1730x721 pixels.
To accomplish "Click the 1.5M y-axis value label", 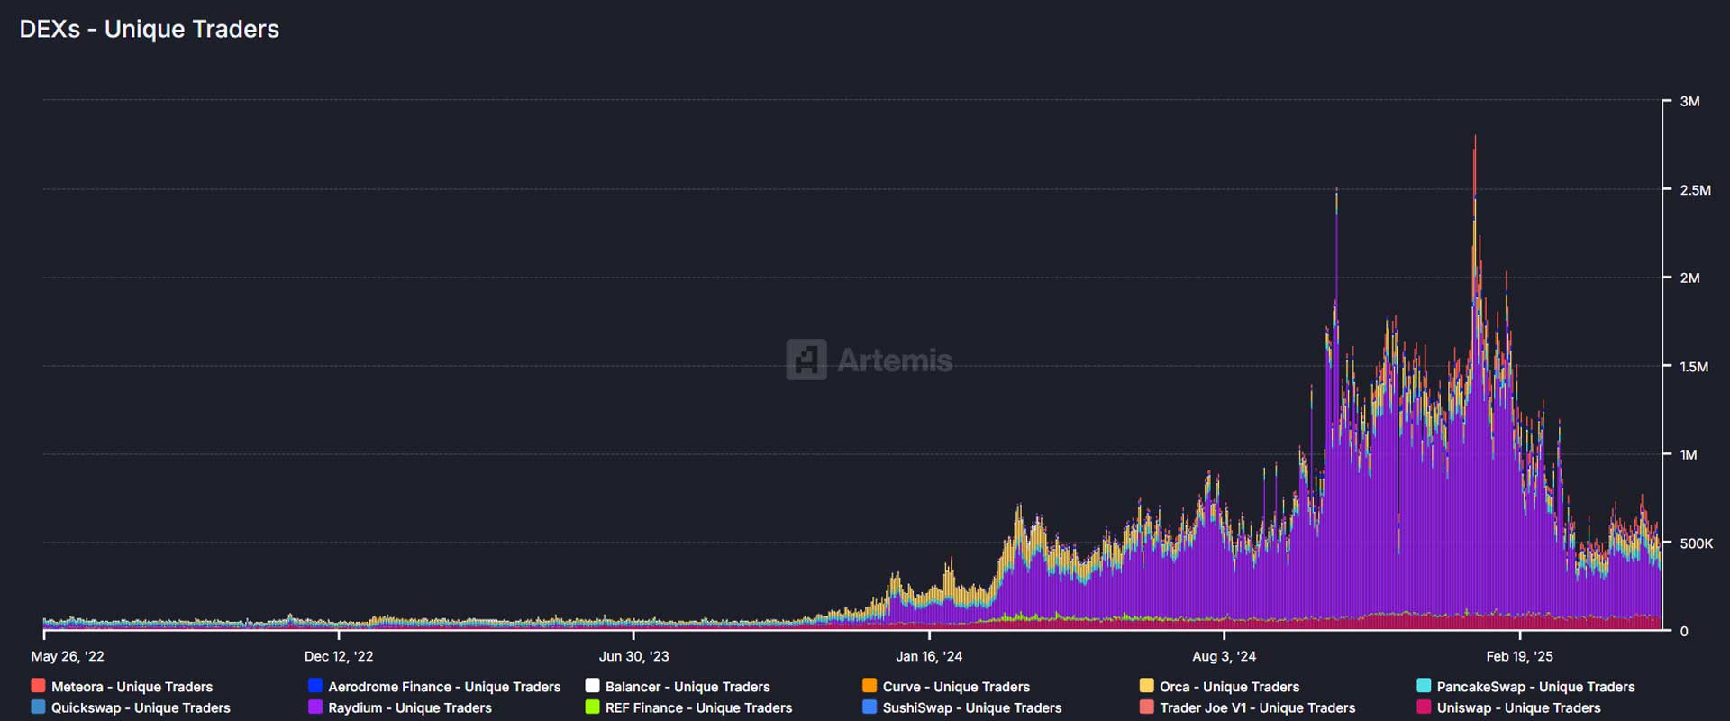I will [x=1694, y=366].
